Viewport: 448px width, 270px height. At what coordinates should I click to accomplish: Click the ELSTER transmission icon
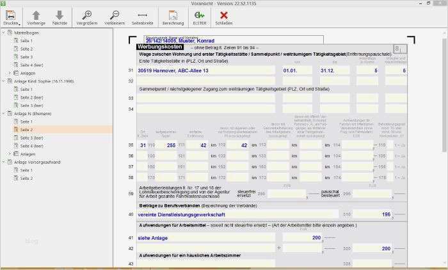[x=200, y=15]
